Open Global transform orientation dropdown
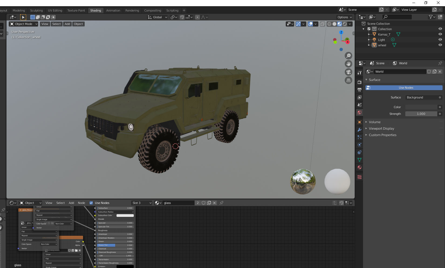The width and height of the screenshot is (445, 268). [x=158, y=17]
